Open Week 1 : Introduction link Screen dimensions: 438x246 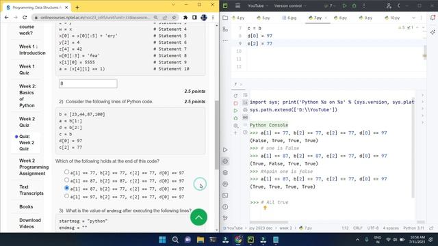pyautogui.click(x=32, y=50)
